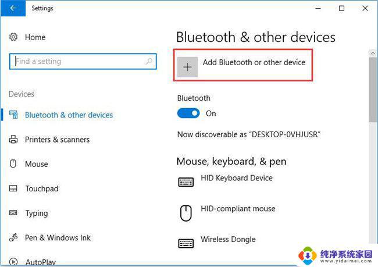This screenshot has width=378, height=267.
Task: Click the scrollbar up arrow
Action: 373,54
